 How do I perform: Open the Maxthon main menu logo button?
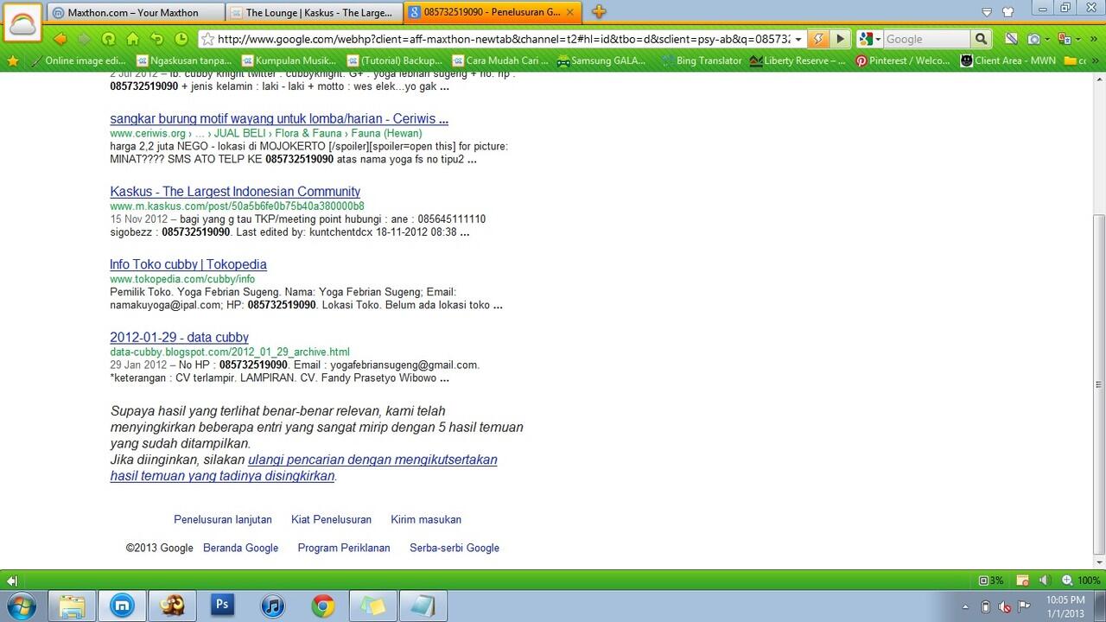tap(22, 23)
